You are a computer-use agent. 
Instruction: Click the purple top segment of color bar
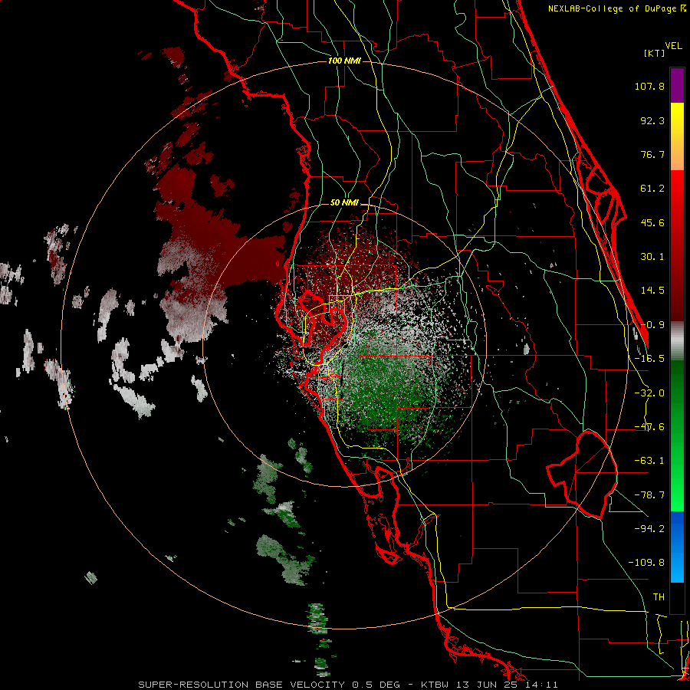point(677,85)
